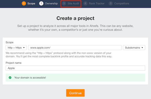151x99 pixels.
Task: Jump to the Rank Tracker step
Action: point(94,4)
